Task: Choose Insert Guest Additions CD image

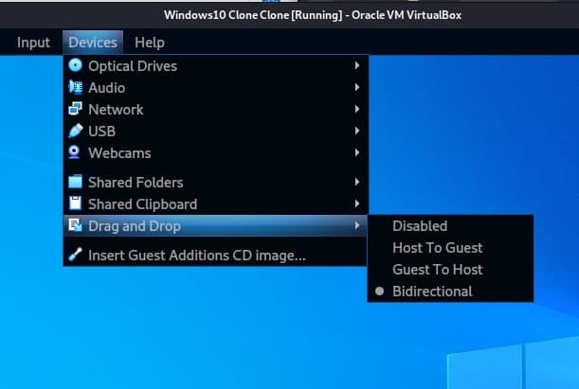Action: (196, 256)
